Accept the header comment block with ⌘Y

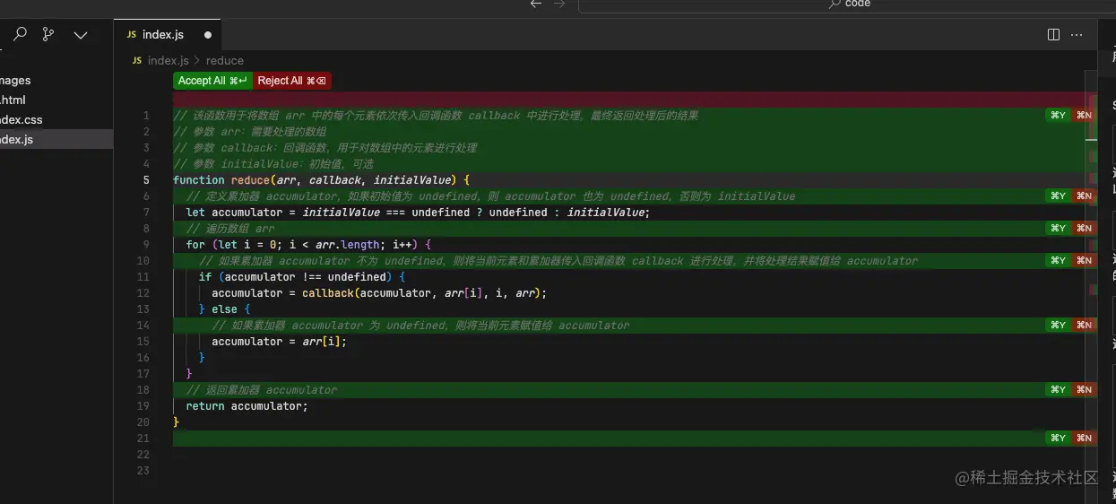pos(1058,115)
